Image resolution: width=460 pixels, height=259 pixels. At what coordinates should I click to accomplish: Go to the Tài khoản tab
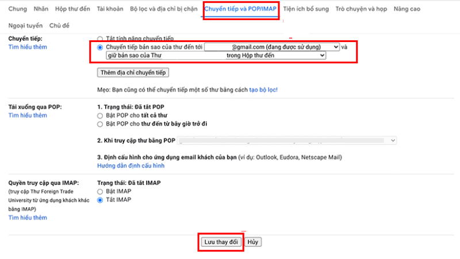(110, 9)
